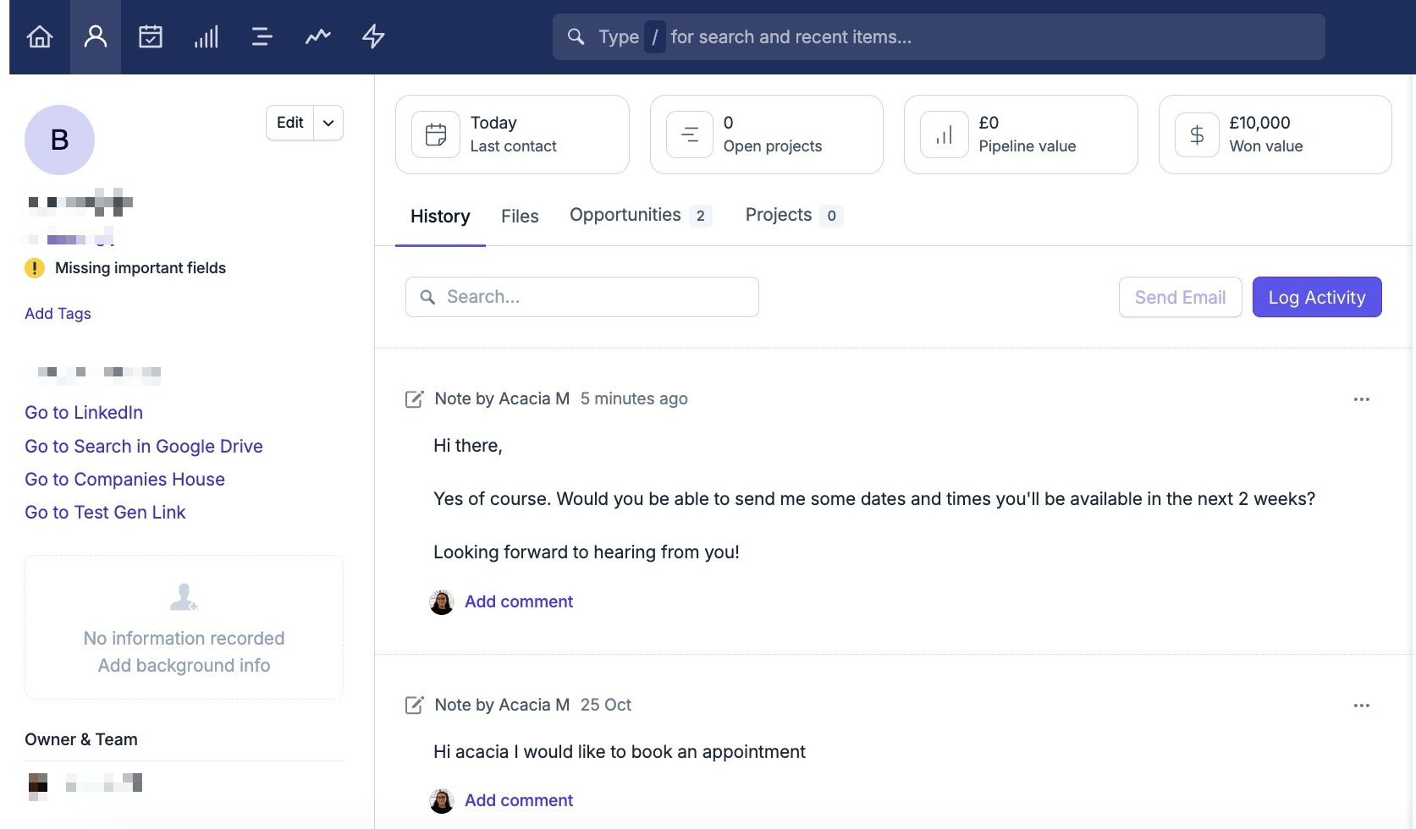Open Missing important fields notice
The image size is (1416, 829).
[x=140, y=268]
